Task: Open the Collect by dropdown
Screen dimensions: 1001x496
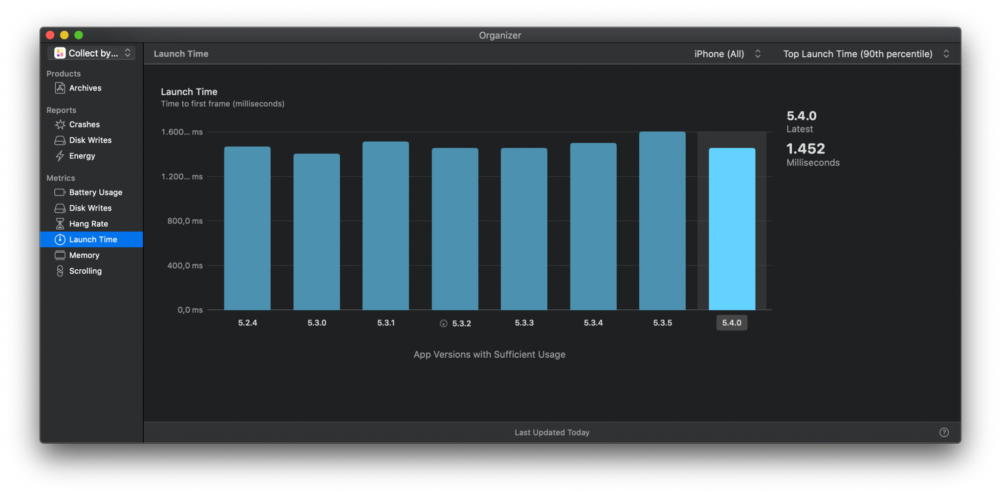Action: 91,53
